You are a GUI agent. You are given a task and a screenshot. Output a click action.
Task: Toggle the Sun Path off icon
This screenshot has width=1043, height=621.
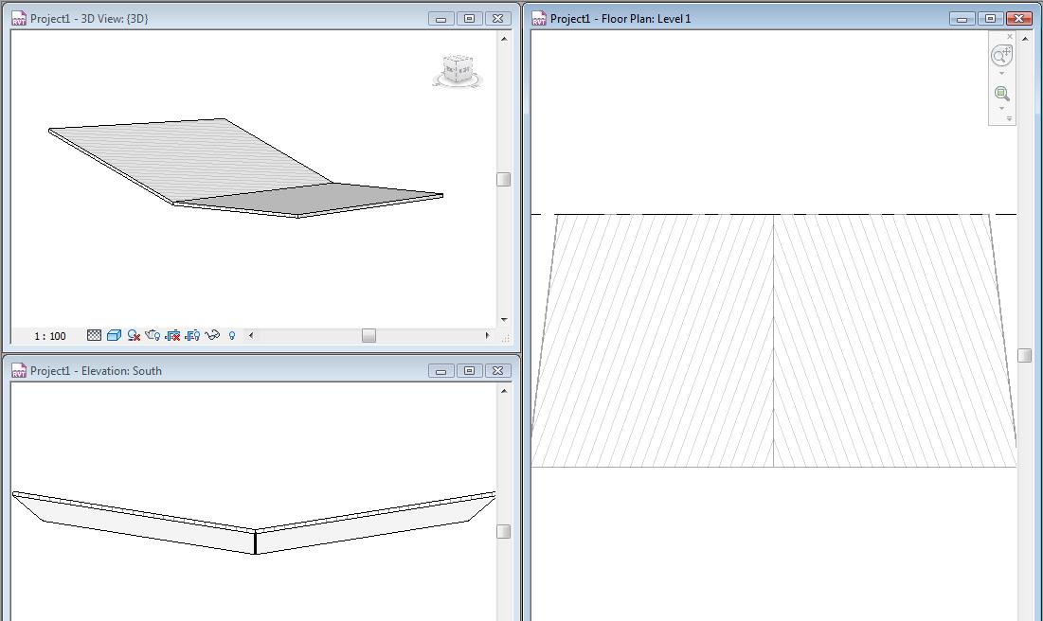[134, 335]
